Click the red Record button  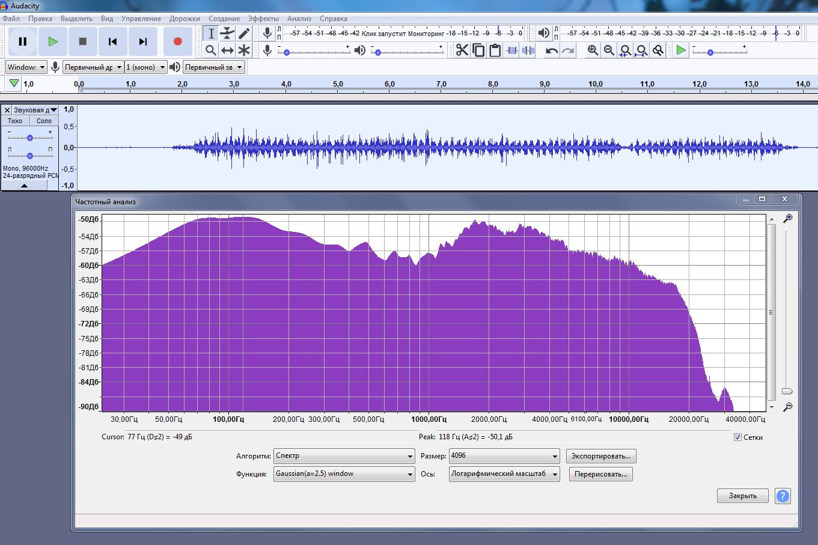click(x=177, y=41)
